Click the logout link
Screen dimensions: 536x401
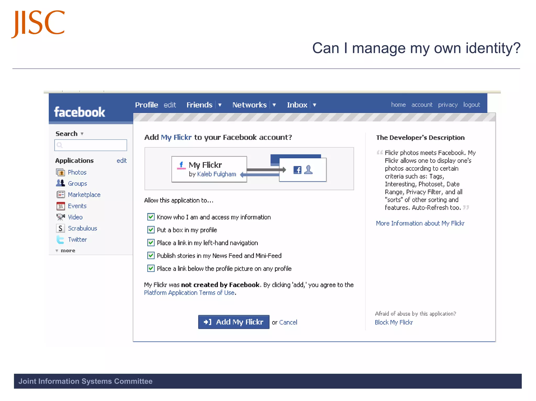click(472, 105)
